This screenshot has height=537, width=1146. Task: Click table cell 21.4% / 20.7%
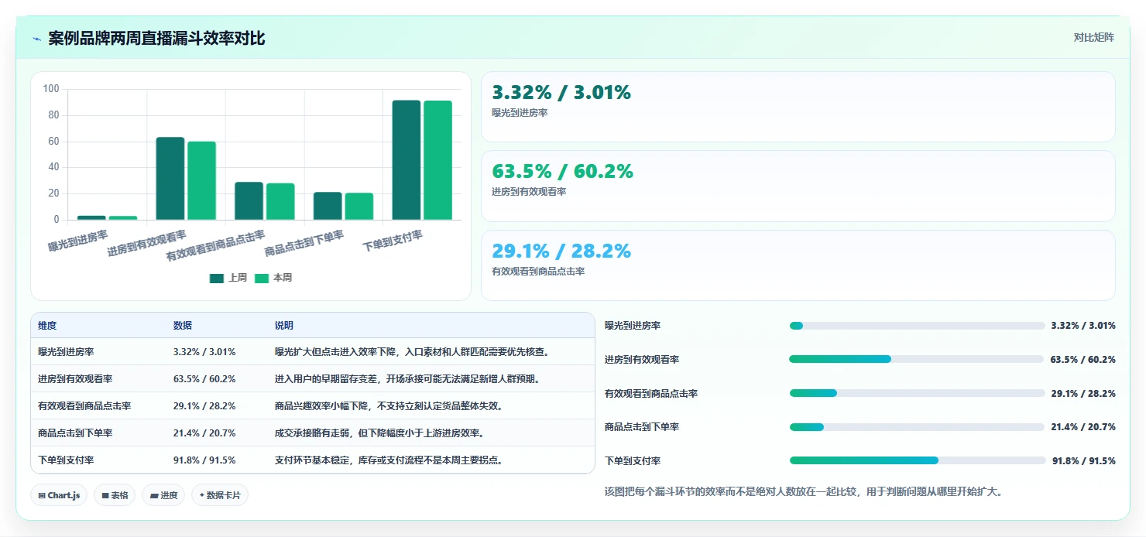(x=204, y=433)
